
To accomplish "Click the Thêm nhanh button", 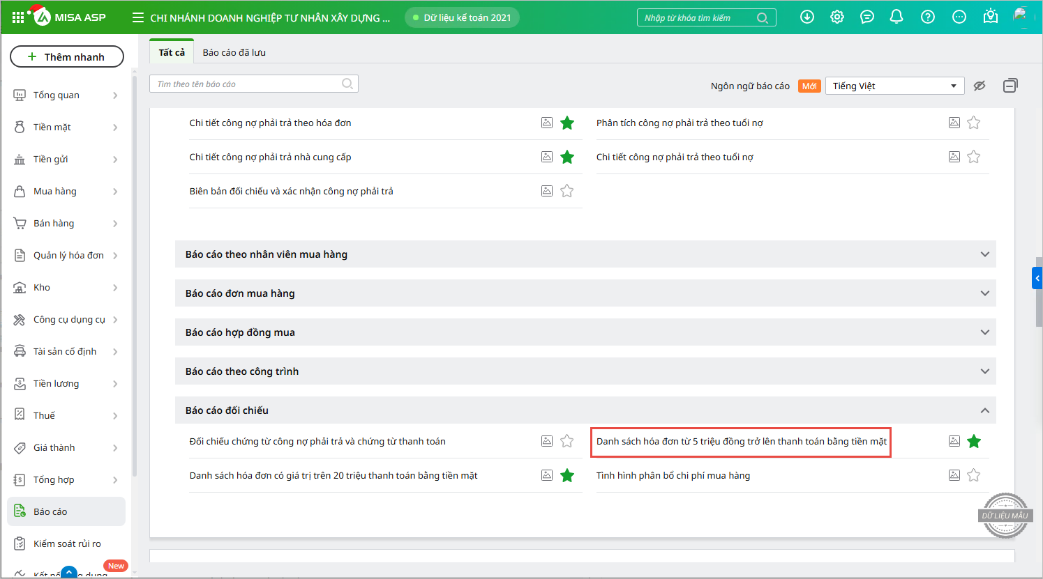I will click(67, 56).
